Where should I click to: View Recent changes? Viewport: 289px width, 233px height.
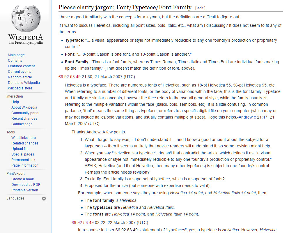pos(24,119)
